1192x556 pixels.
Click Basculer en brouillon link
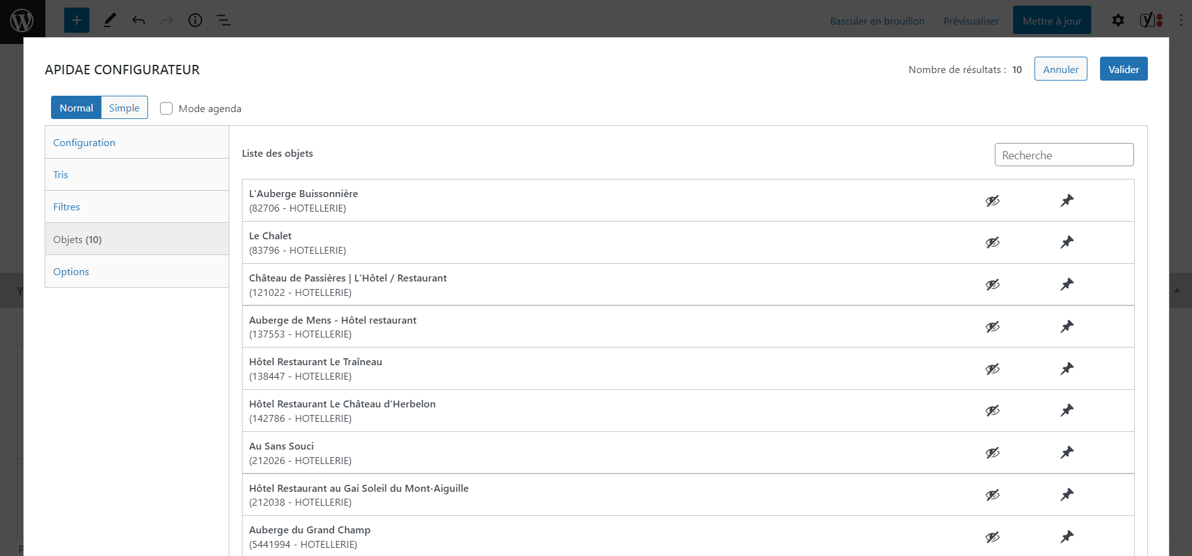pyautogui.click(x=877, y=21)
